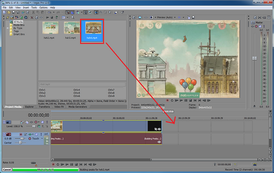Toggle Mute on the audio track
The height and width of the screenshot is (173, 274).
pos(37,135)
